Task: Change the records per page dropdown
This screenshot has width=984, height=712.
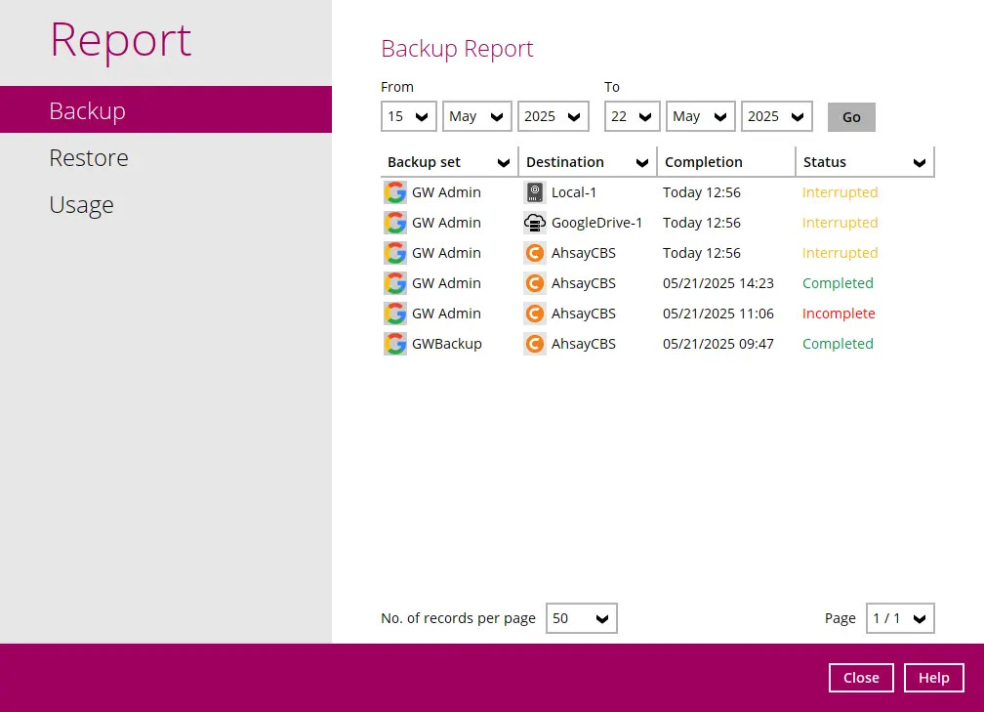Action: click(602, 617)
